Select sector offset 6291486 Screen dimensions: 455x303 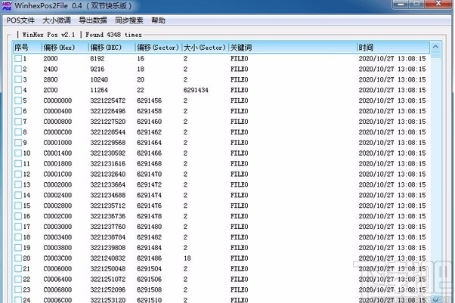point(149,258)
